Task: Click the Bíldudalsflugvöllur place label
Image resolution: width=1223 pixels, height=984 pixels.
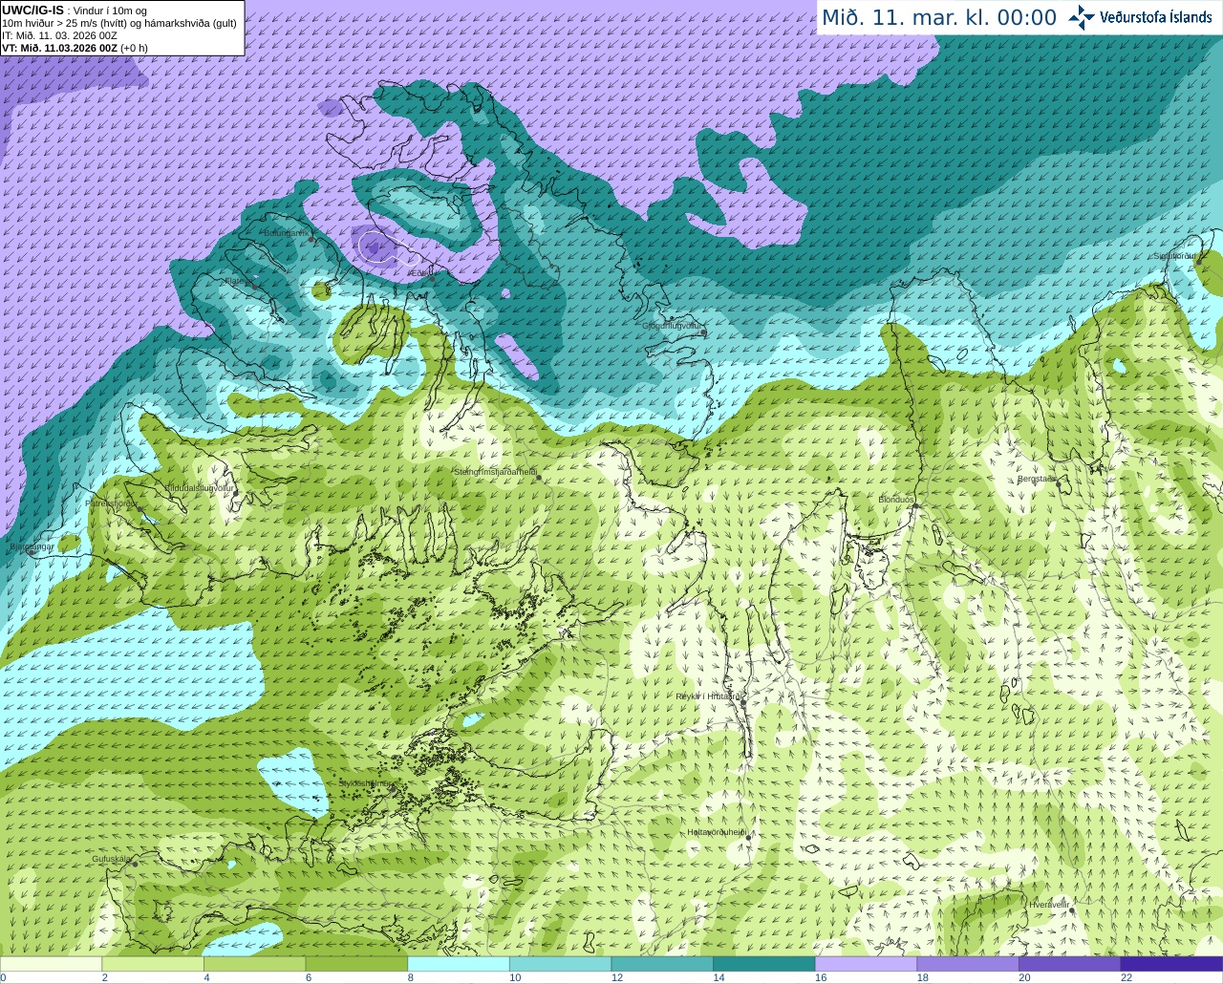Action: pyautogui.click(x=200, y=487)
